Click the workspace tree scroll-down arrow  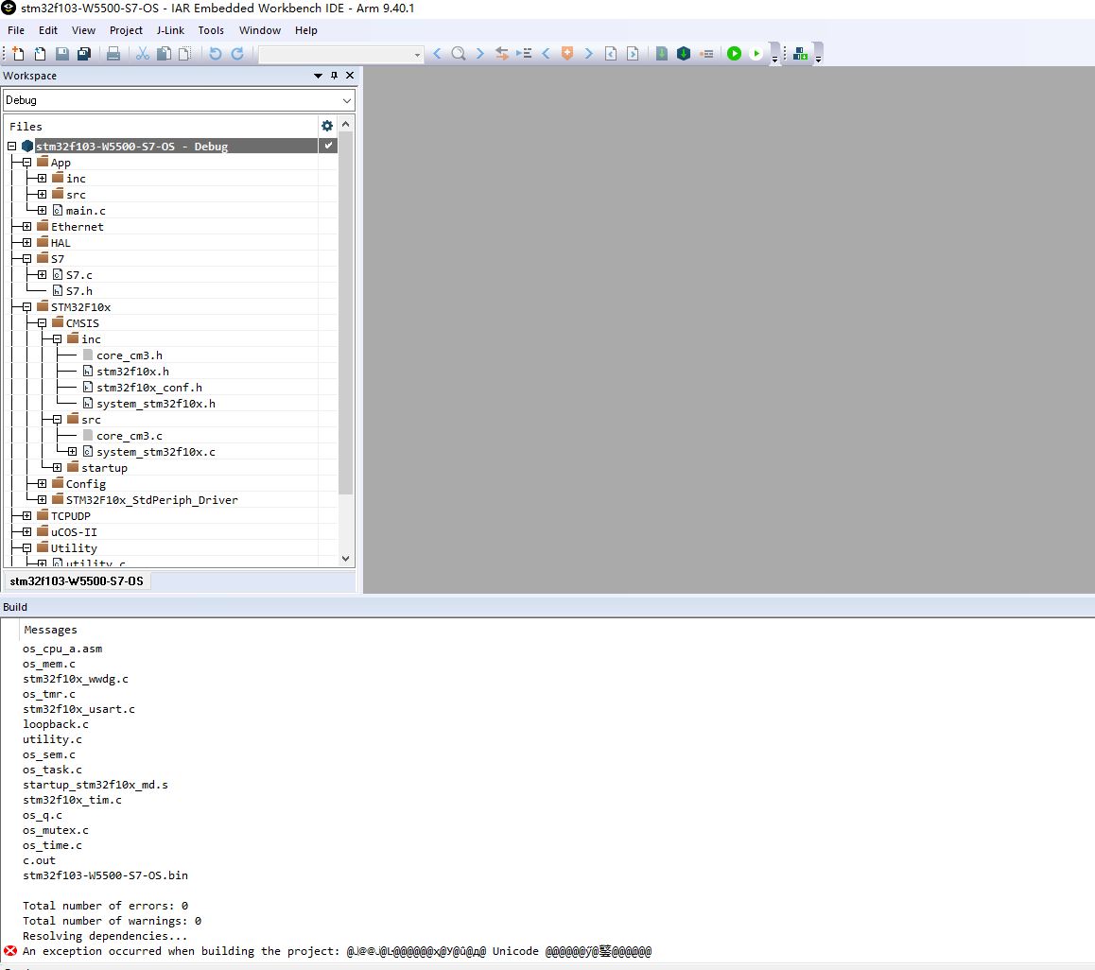[x=345, y=559]
